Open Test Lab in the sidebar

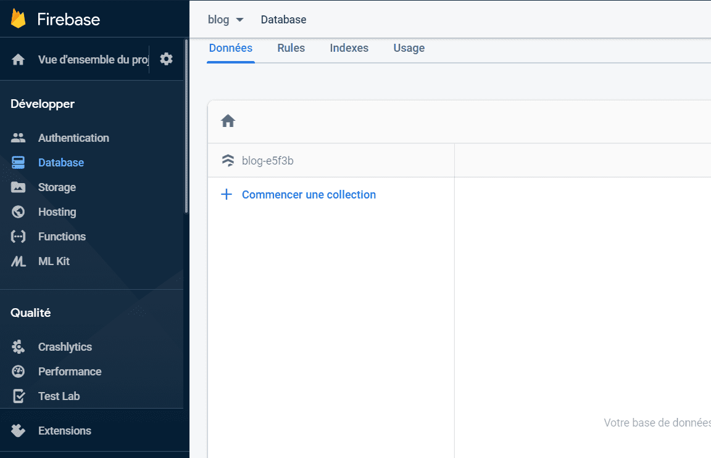(59, 396)
